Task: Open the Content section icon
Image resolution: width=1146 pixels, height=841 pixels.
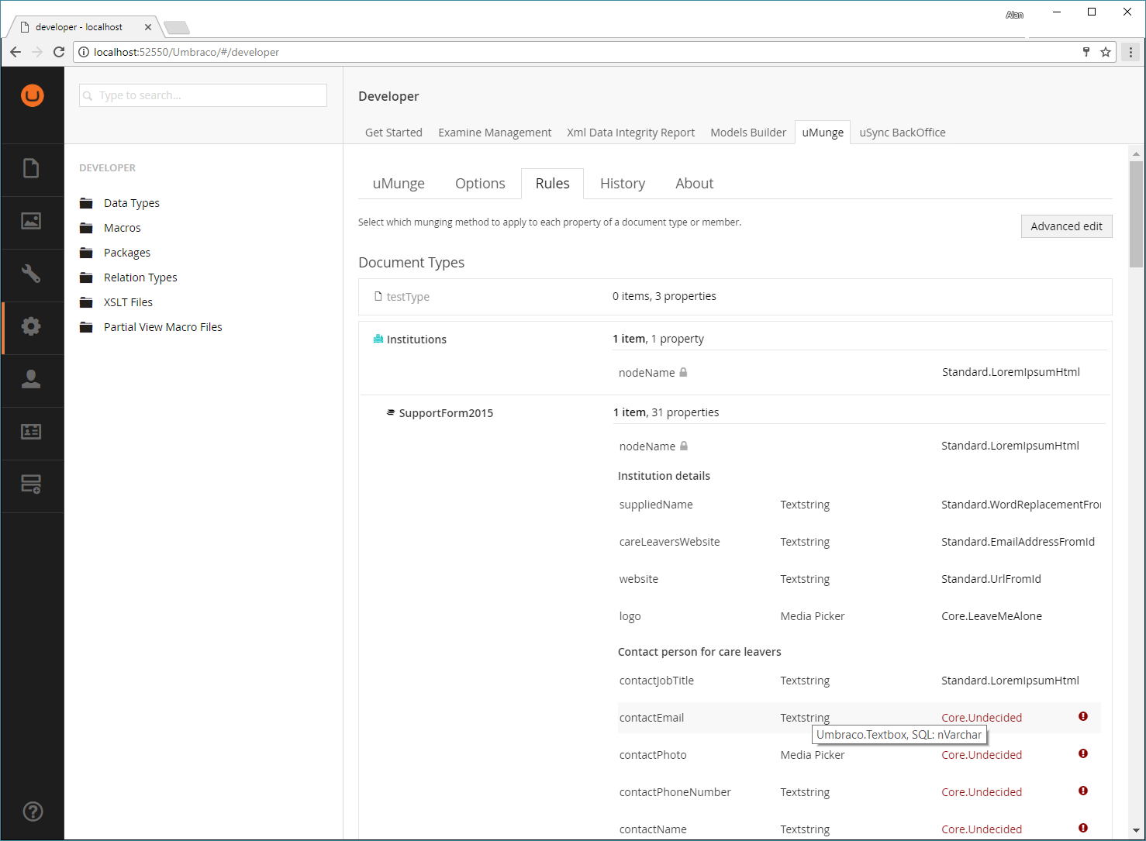Action: pyautogui.click(x=31, y=168)
